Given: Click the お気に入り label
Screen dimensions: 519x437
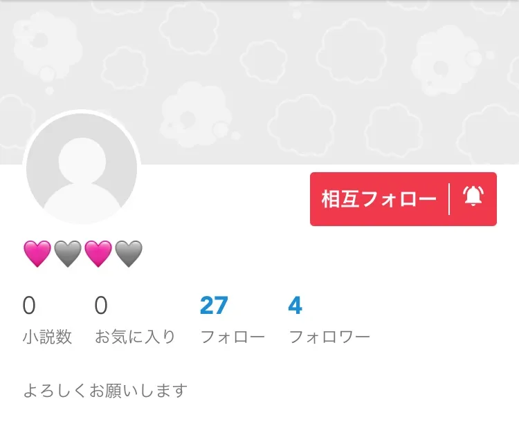Looking at the screenshot, I should 135,337.
